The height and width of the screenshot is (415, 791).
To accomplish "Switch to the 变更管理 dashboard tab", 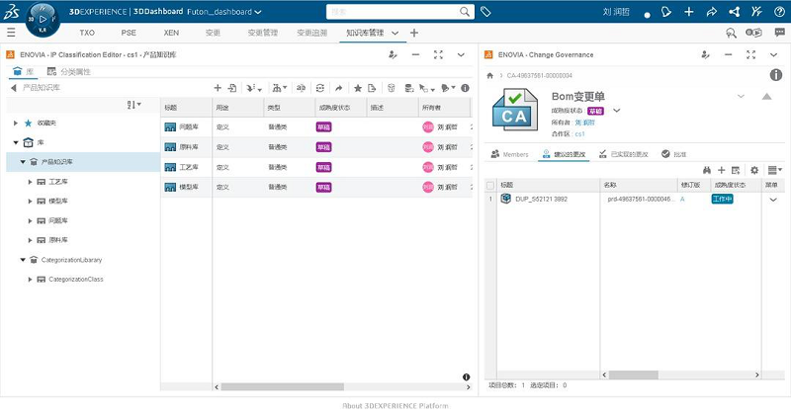I will pyautogui.click(x=262, y=33).
